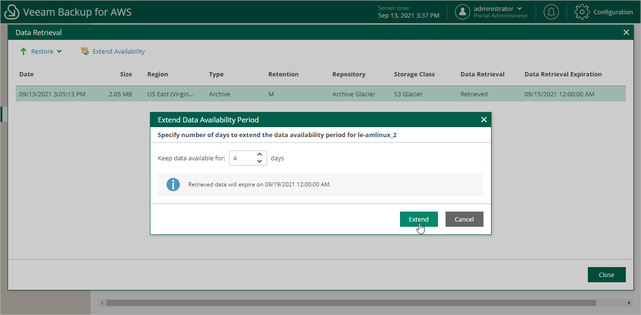Open the notifications bell icon

551,12
